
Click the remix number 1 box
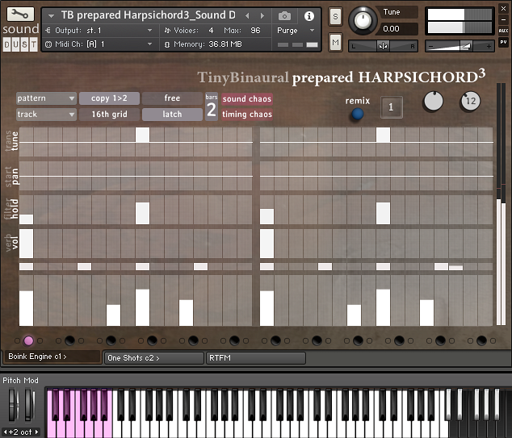391,107
